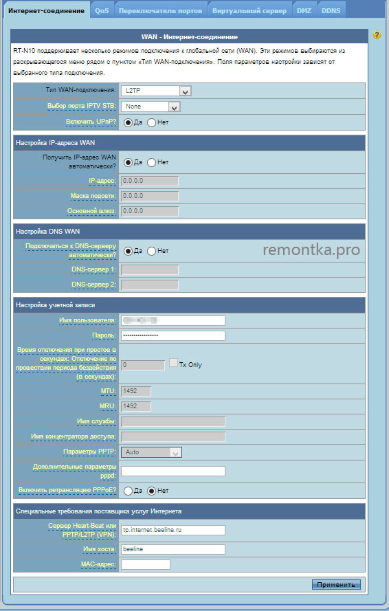Select Нет for Включить UPnP

click(151, 122)
